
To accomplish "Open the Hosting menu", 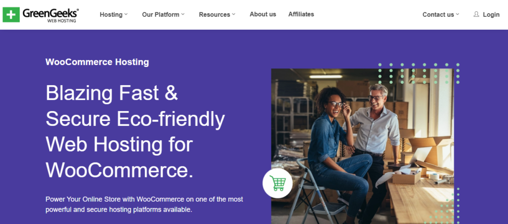I will coord(111,14).
